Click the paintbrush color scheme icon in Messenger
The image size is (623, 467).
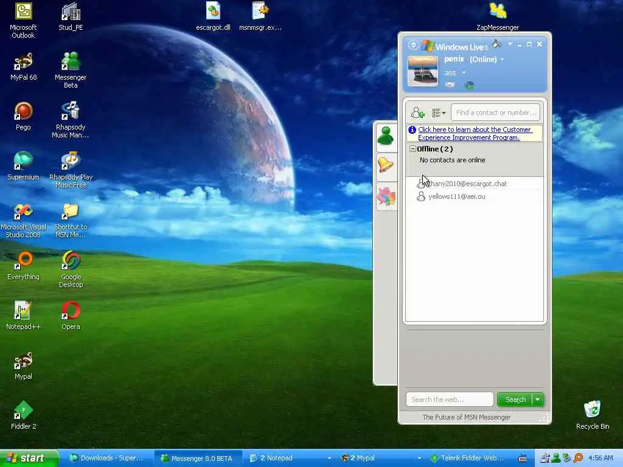point(496,44)
